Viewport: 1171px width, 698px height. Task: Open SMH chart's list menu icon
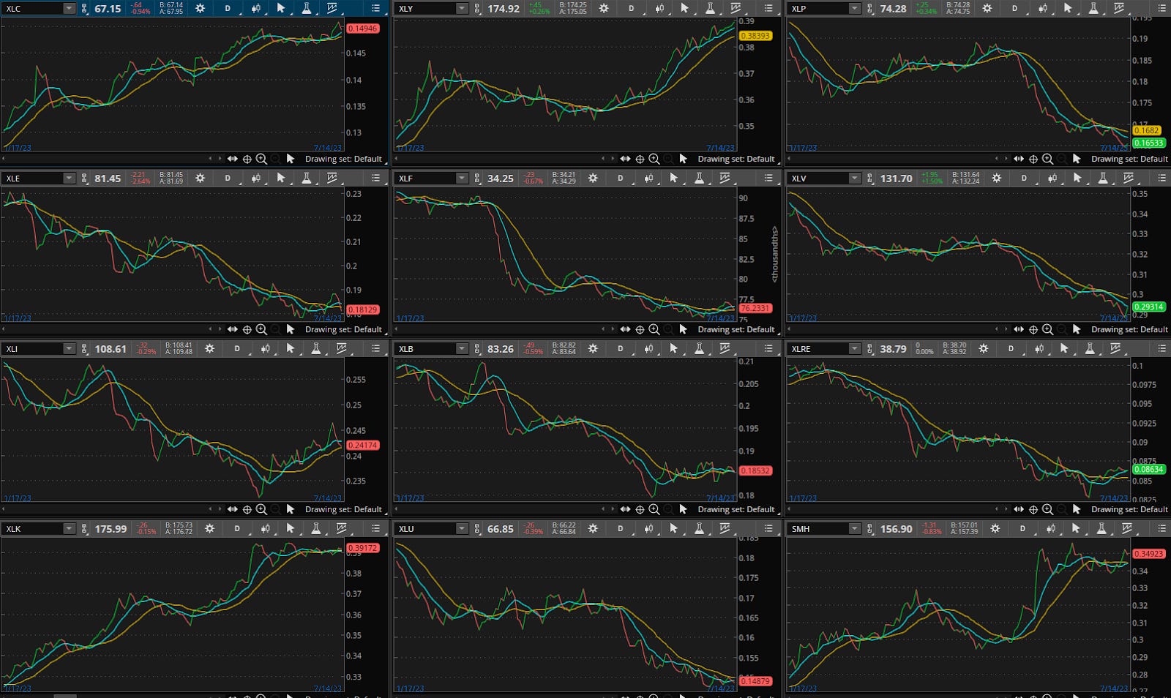pyautogui.click(x=1161, y=528)
